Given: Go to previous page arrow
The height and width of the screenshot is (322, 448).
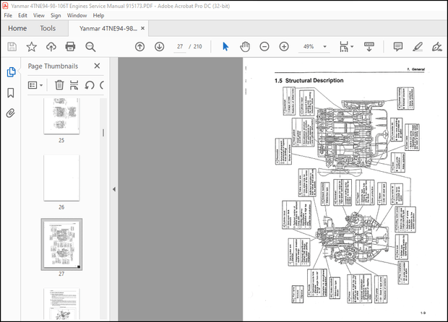Looking at the screenshot, I should (139, 46).
